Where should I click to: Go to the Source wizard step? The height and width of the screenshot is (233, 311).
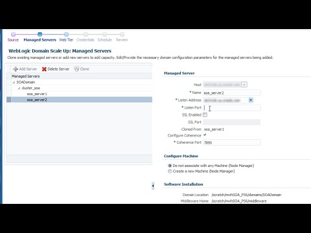13,40
